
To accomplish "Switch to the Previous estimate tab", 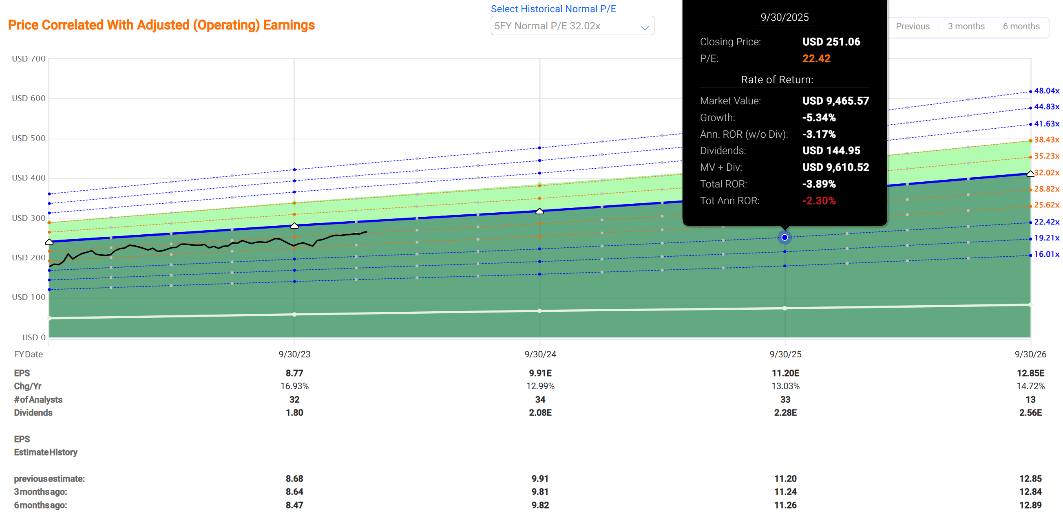I will (x=912, y=26).
